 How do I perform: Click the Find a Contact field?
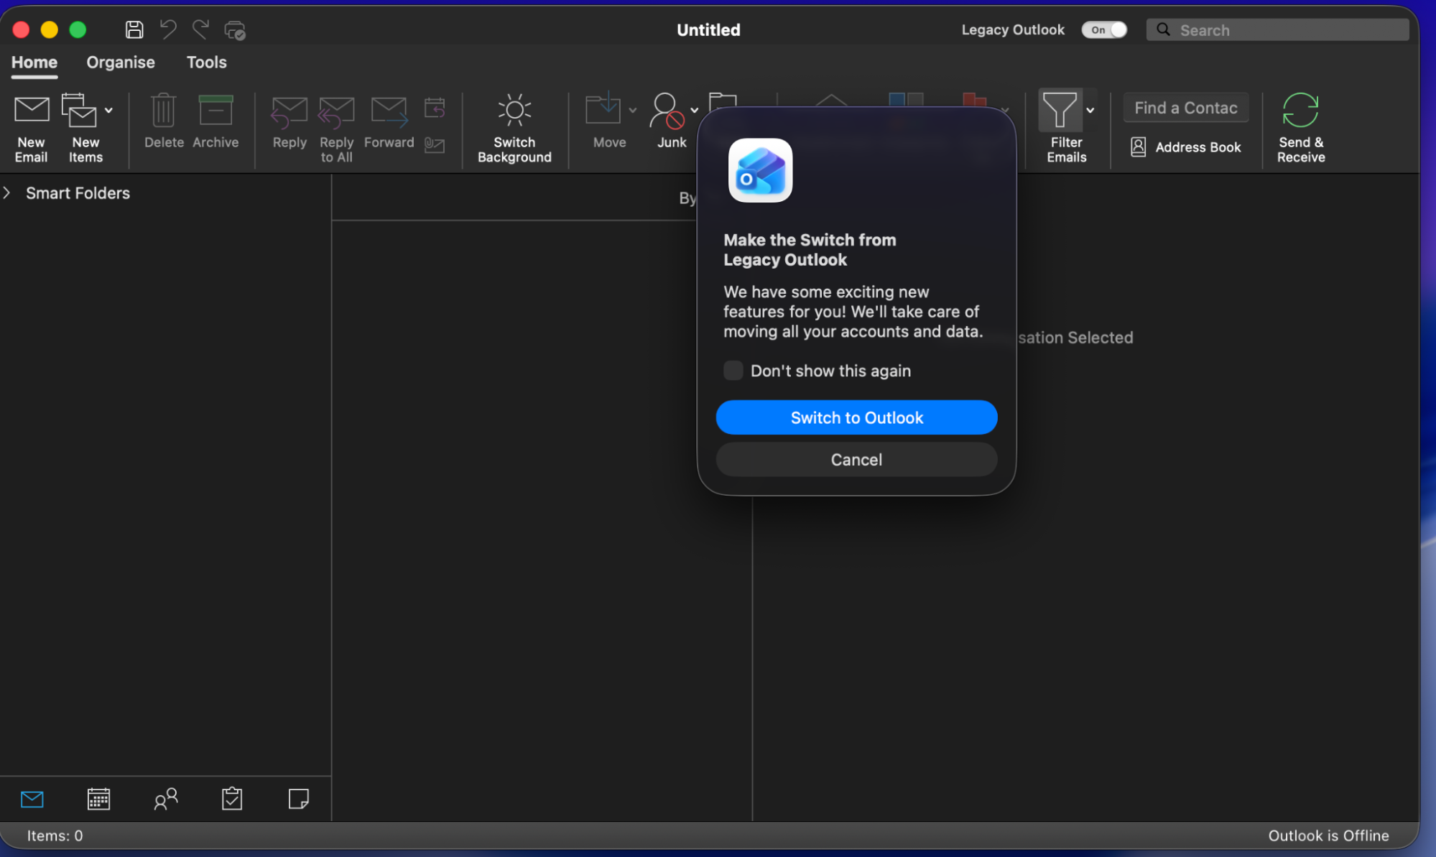(x=1185, y=108)
